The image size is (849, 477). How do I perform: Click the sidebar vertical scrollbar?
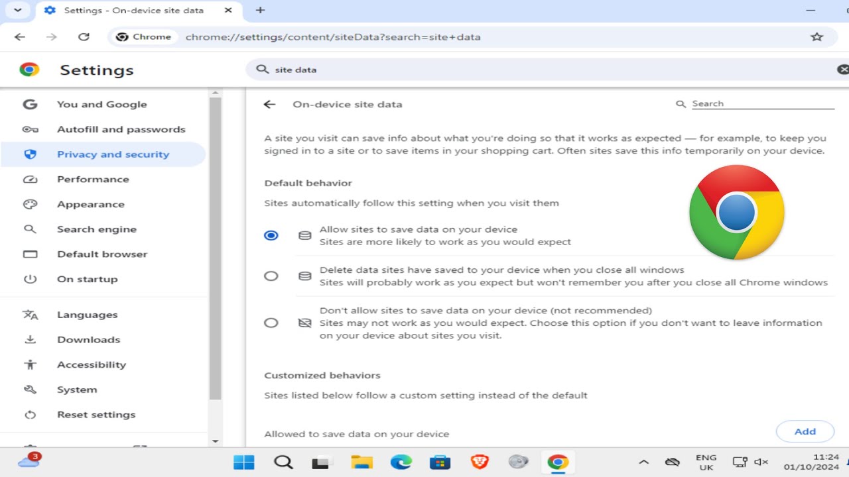215,248
